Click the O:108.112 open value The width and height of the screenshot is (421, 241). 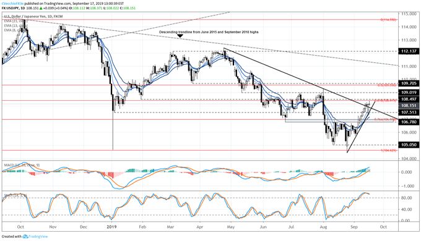coord(77,8)
